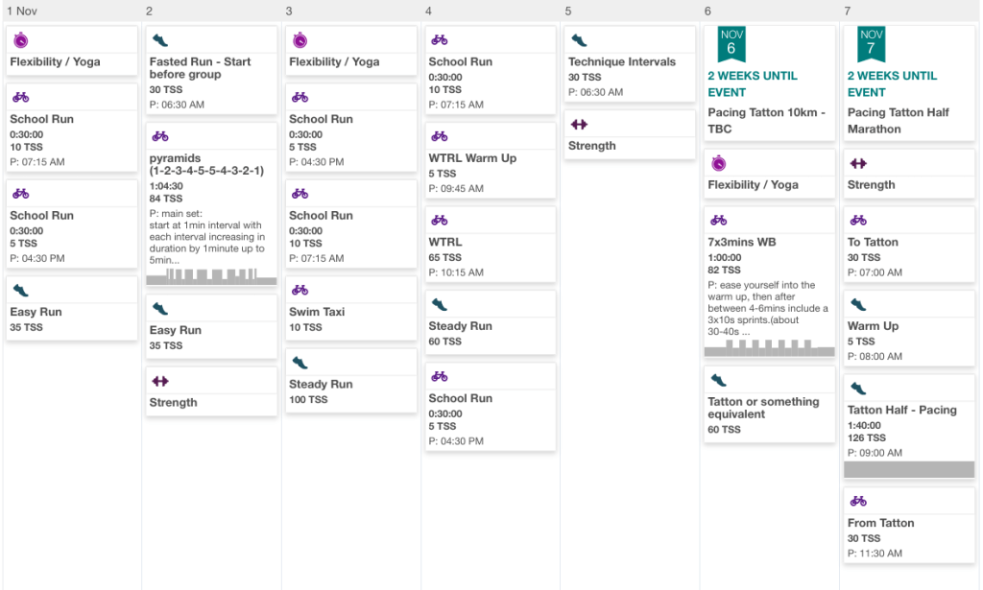The image size is (983, 590).
Task: Click the running shoe icon on Fasted Run
Action: tap(160, 38)
